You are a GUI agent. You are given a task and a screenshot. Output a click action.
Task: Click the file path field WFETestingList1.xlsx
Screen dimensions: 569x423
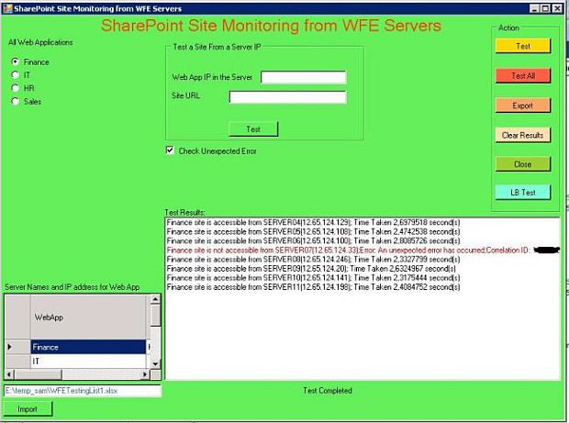coord(83,391)
